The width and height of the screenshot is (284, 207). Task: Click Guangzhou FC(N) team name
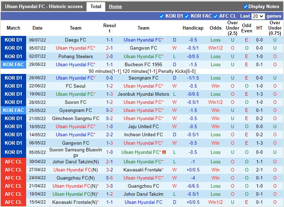tap(76, 178)
